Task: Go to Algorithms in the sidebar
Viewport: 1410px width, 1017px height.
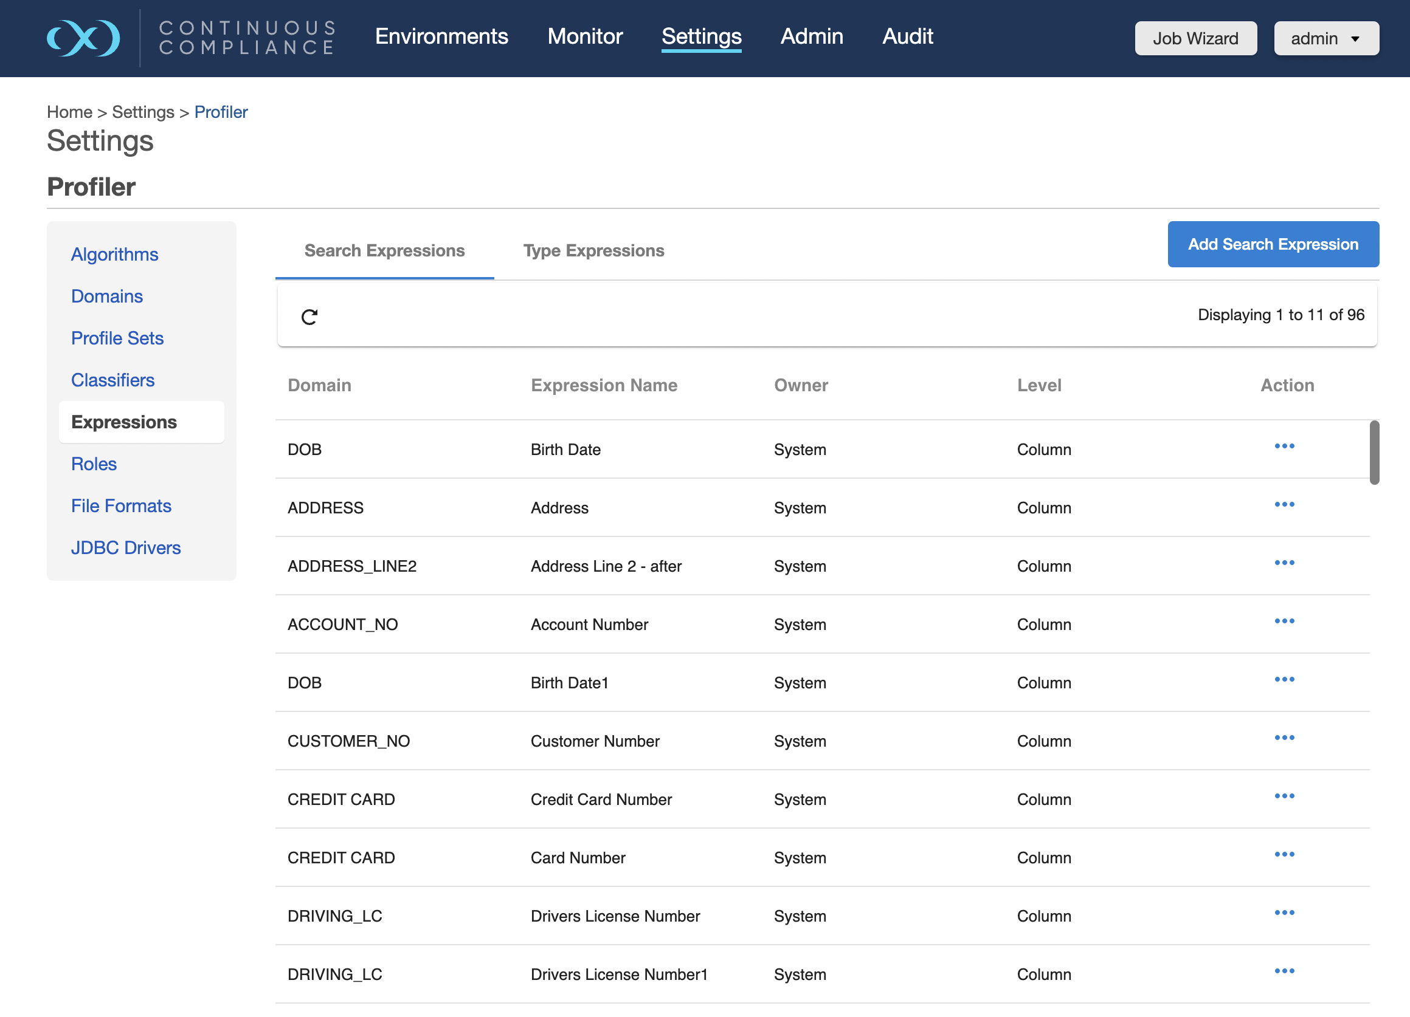Action: click(x=114, y=254)
